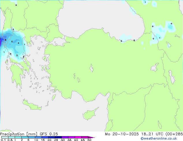
Task: Click the legend value '25'
Action: (56, 140)
